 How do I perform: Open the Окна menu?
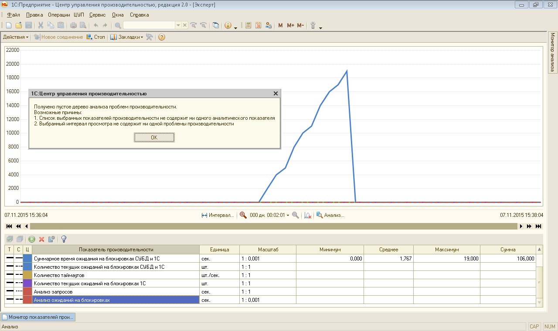[x=118, y=14]
